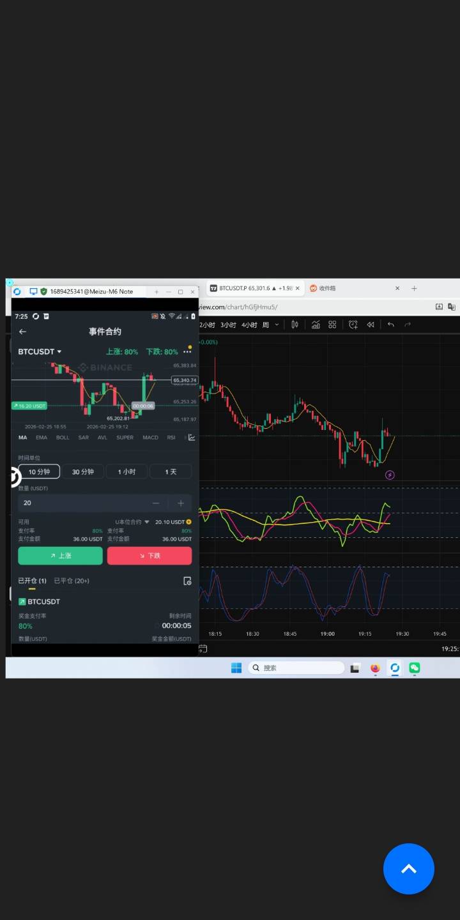Select the 10 分钟 time unit
The height and width of the screenshot is (920, 460).
tap(39, 471)
